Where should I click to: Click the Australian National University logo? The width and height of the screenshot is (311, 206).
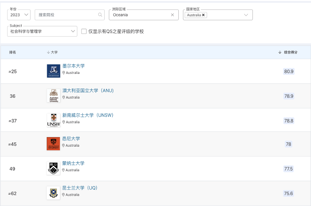click(54, 96)
